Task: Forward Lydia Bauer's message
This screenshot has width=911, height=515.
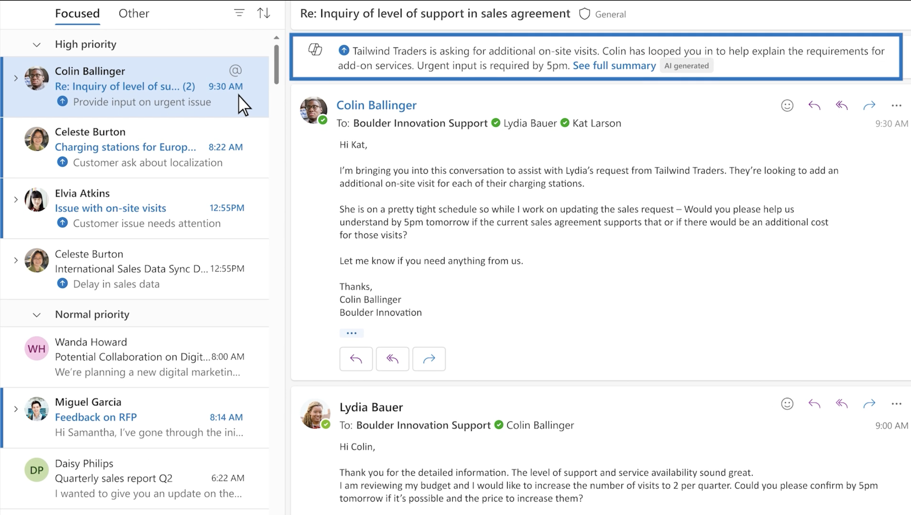Action: (869, 404)
